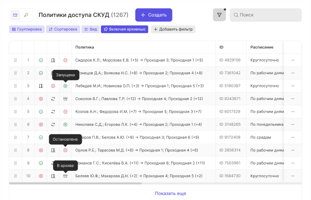Select the policy Николаев С.Д.; Егорова Л.К.
The image size is (311, 200).
tap(138, 124)
